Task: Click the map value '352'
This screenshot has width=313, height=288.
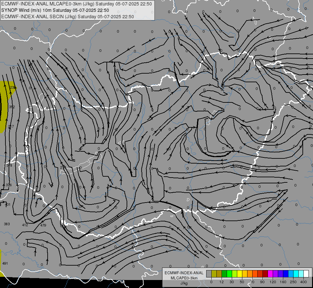Action: click(12, 107)
